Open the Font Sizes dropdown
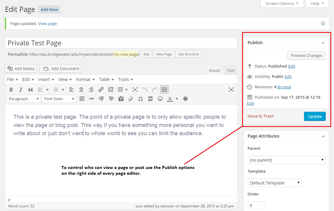Viewport: 334px width, 211px height. click(59, 99)
